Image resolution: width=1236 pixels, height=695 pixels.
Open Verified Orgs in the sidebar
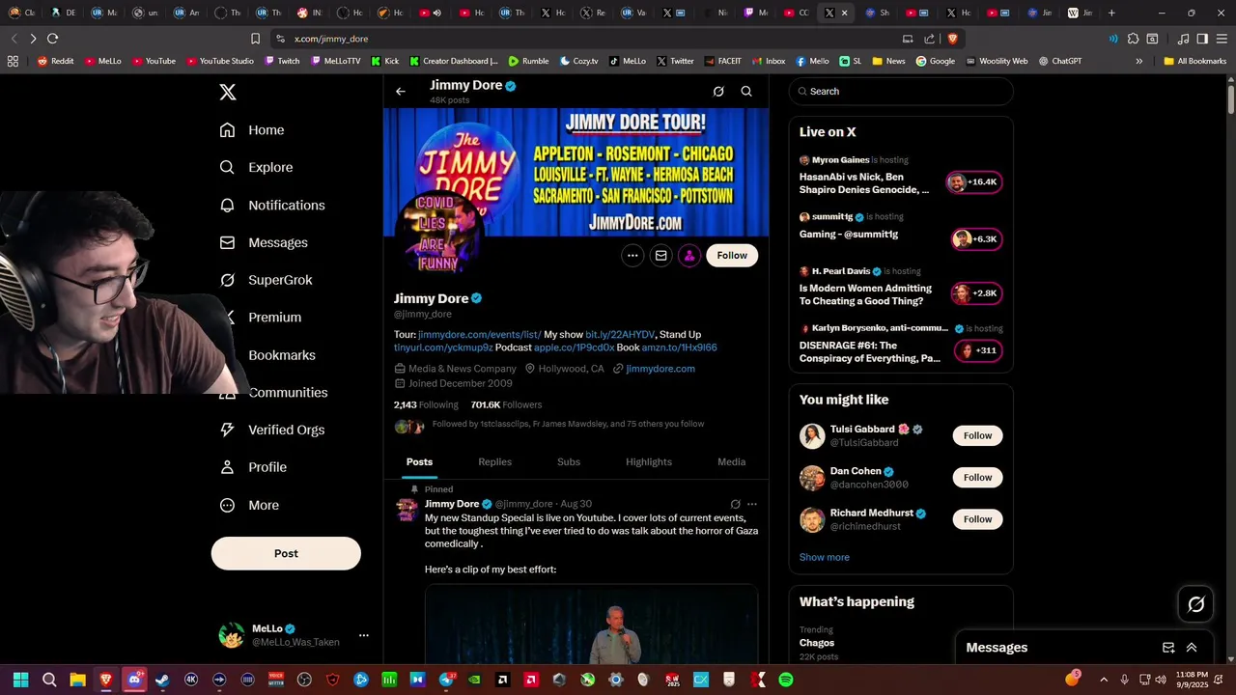coord(271,430)
